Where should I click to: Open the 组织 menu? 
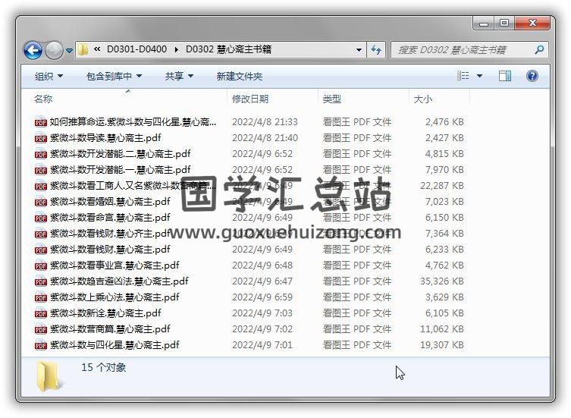click(x=49, y=76)
